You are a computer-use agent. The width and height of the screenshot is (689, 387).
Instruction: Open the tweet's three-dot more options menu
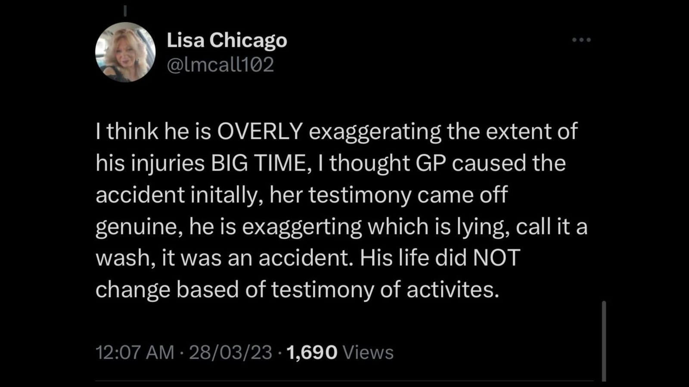pos(581,40)
